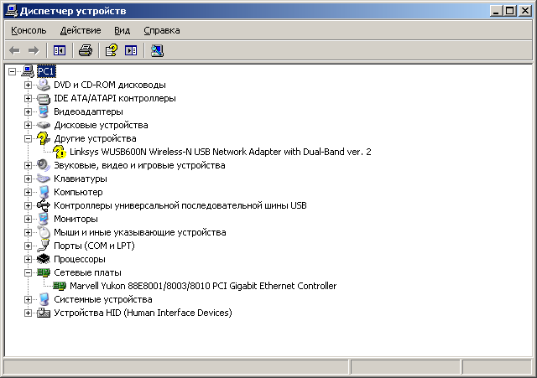Screen dimensions: 537x378
Task: Open Properties via the question-mark sheet icon
Action: 112,50
